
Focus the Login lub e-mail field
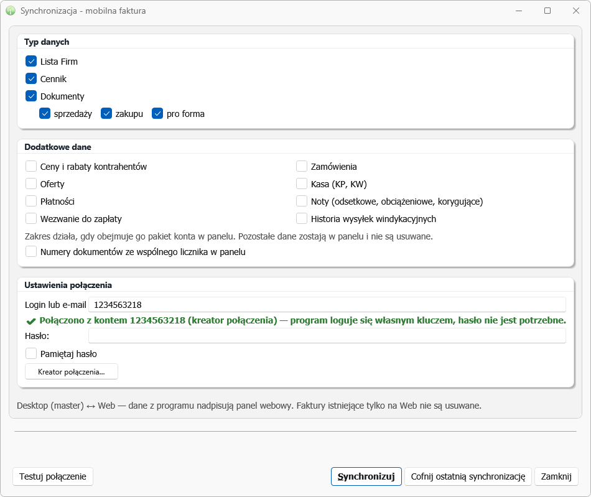click(x=327, y=304)
